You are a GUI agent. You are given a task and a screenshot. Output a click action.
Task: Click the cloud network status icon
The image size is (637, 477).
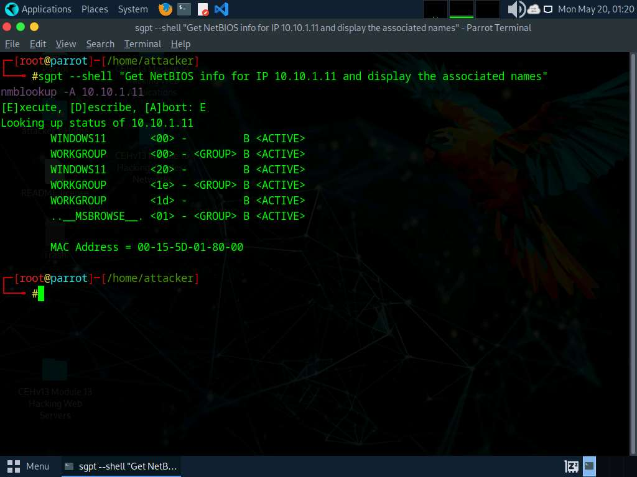534,9
